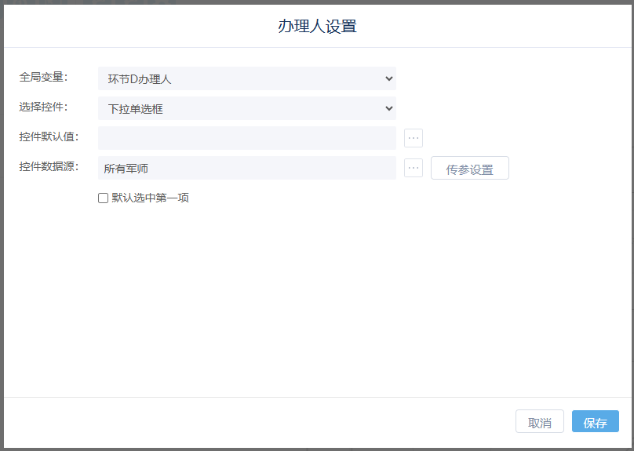
Task: Click the arrow on the 下拉单选框 select
Action: pos(388,108)
